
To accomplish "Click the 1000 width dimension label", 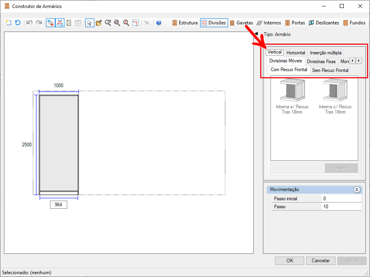I will (58, 86).
